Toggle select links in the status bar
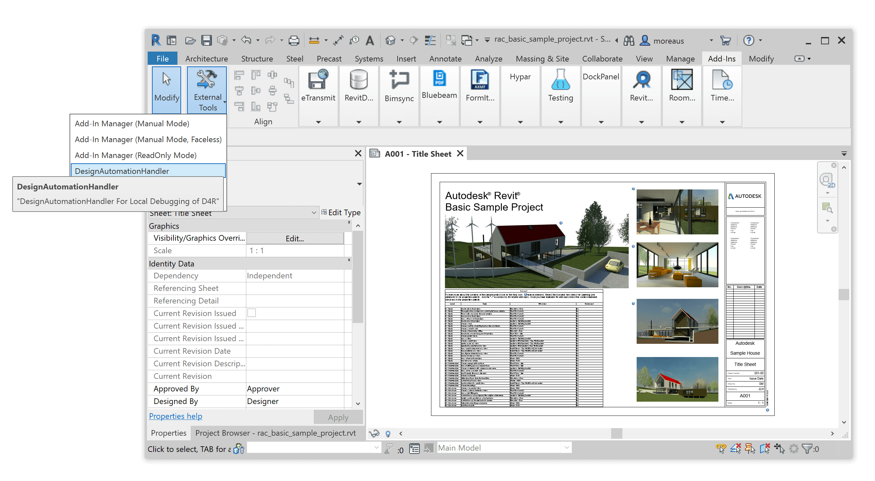Viewport: 875px width, 481px height. [x=720, y=448]
